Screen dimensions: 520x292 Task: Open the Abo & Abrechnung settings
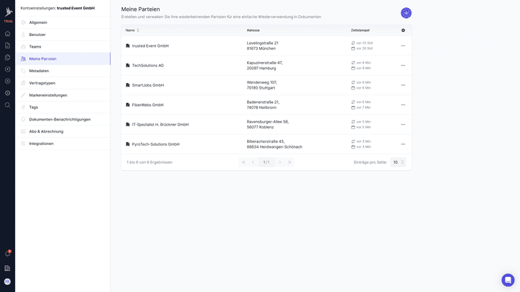(46, 131)
